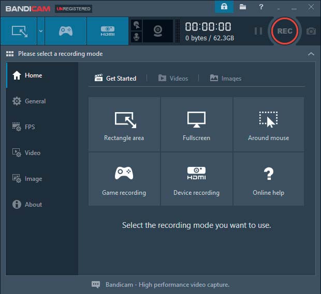Open the screen recording mode dropdown arrow
The height and width of the screenshot is (294, 321).
coord(41,31)
